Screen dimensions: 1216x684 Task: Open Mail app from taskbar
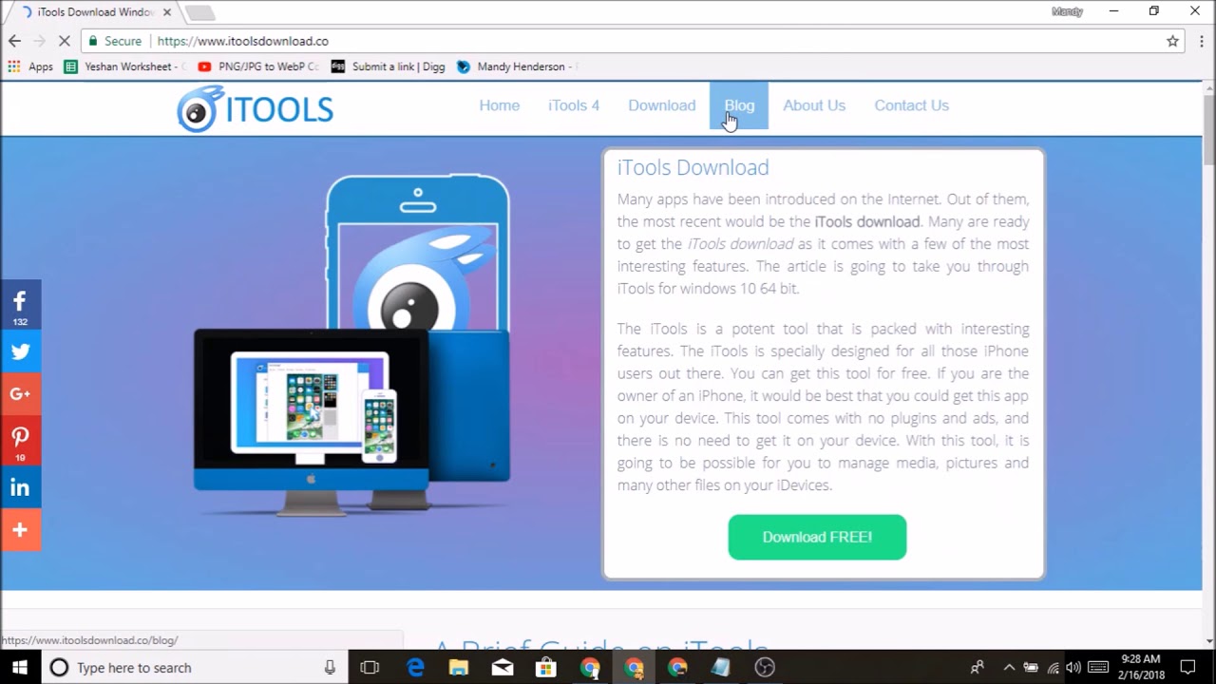pyautogui.click(x=503, y=668)
